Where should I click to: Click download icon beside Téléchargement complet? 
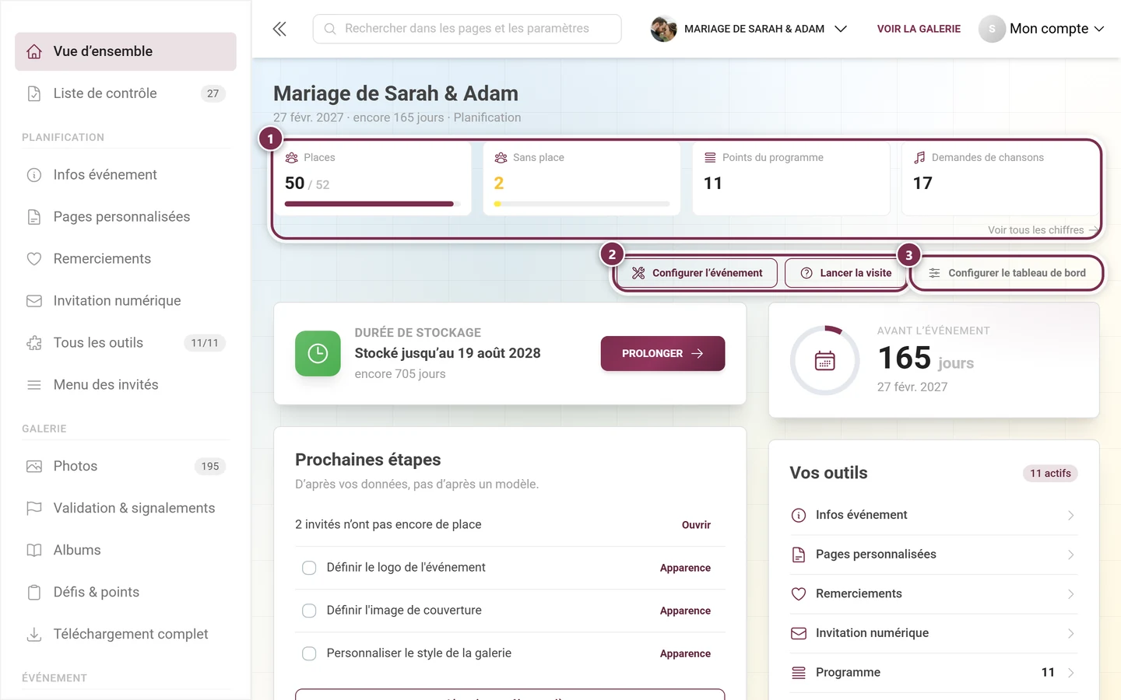click(x=34, y=635)
